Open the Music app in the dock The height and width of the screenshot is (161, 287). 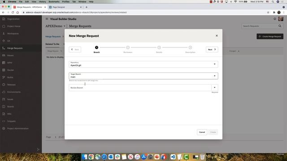tap(137, 157)
